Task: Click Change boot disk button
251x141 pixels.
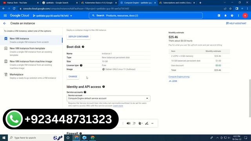Action: pos(73,77)
